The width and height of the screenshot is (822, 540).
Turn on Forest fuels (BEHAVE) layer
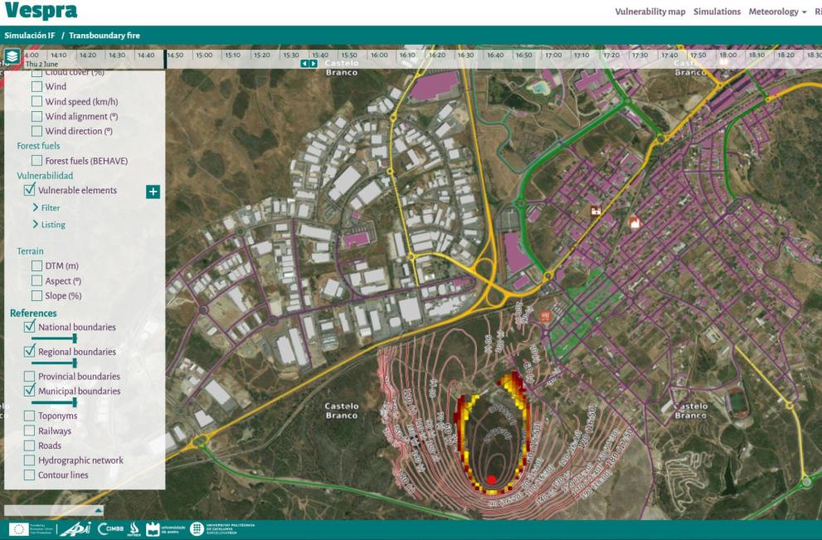tap(37, 161)
